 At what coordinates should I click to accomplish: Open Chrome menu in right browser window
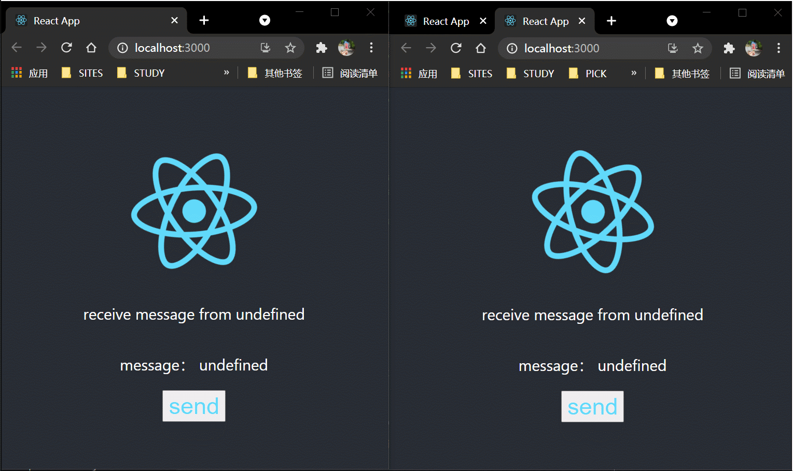pos(778,48)
